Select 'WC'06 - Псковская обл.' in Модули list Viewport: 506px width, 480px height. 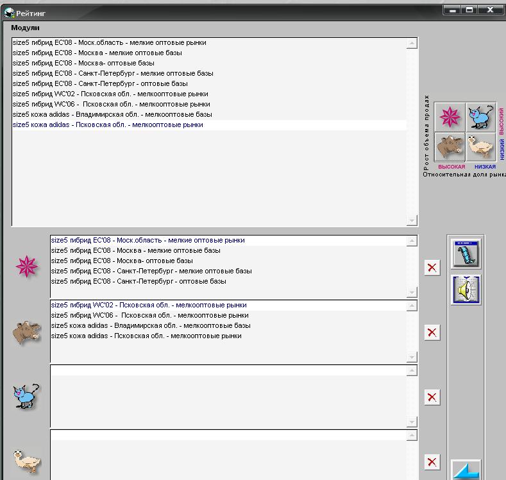209,104
